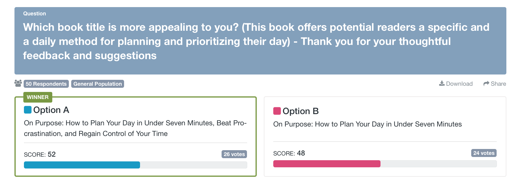
Task: Click the Option B score value 48
Action: (302, 153)
